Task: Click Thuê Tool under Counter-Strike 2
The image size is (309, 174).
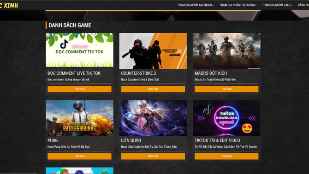Action: (153, 89)
